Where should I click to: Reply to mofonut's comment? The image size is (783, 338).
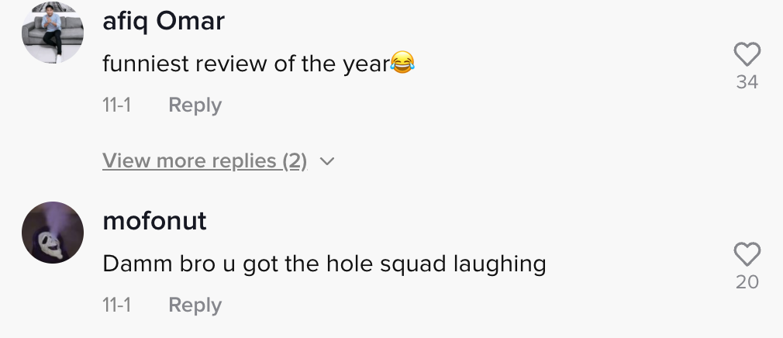195,305
